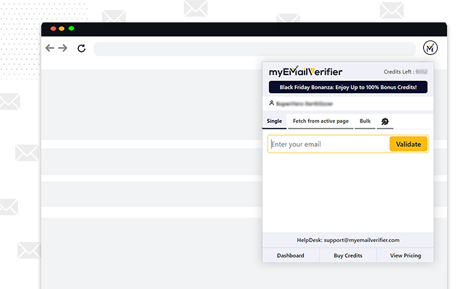The width and height of the screenshot is (463, 289).
Task: Open the settings tab icon
Action: click(385, 121)
